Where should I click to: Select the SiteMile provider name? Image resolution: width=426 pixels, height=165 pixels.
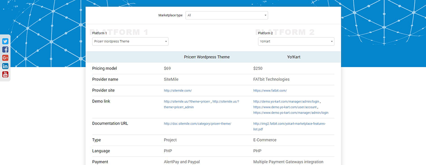(x=171, y=80)
